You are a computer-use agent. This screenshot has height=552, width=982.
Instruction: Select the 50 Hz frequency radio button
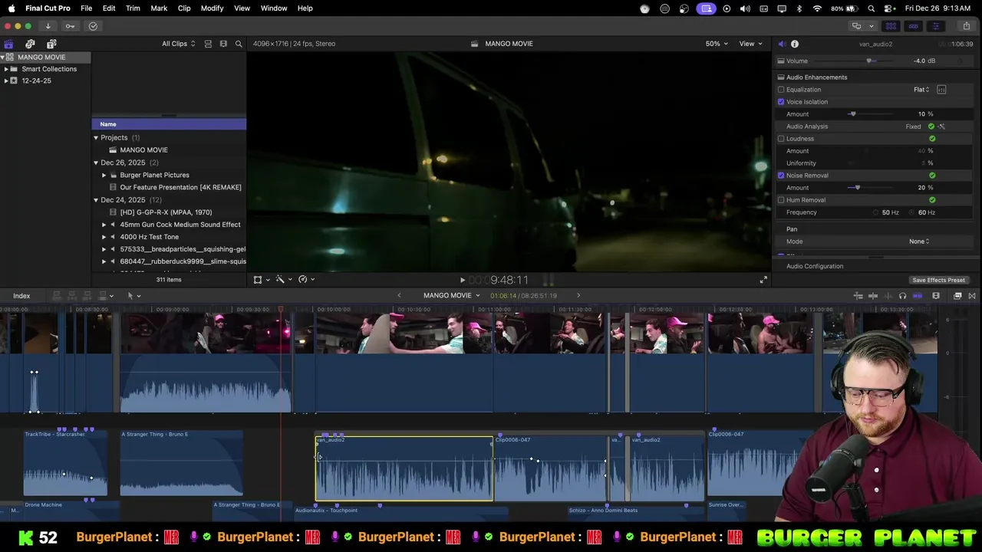coord(875,212)
